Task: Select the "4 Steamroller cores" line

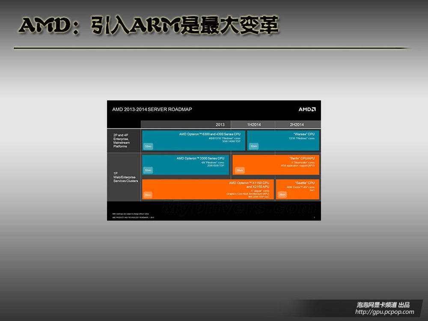Action: 303,163
